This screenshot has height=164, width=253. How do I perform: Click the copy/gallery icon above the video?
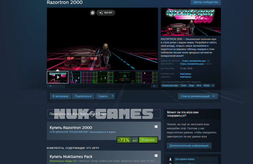[93, 13]
